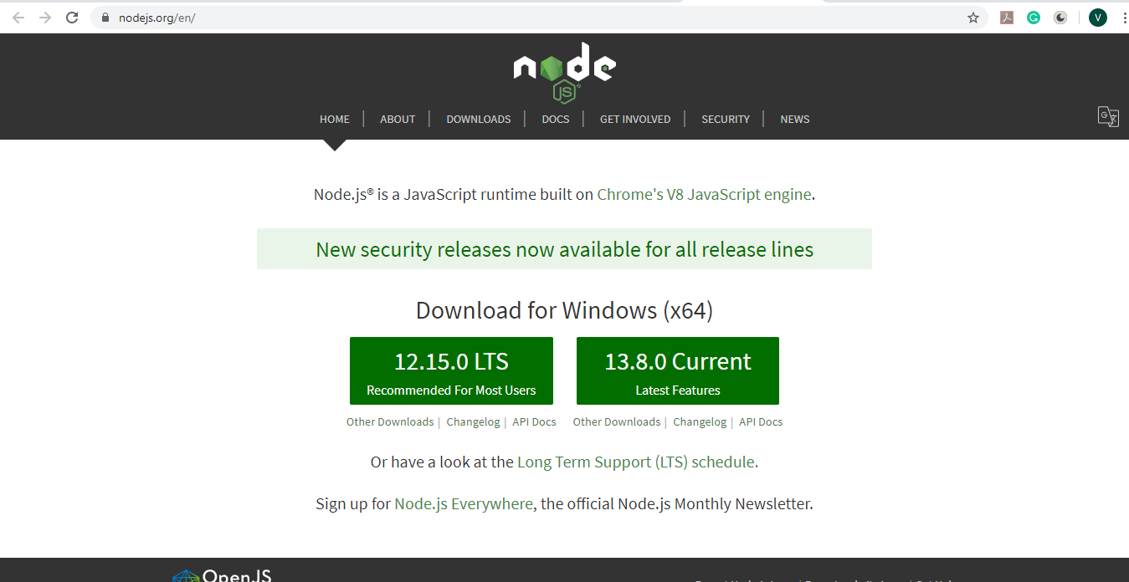Viewport: 1129px width, 582px height.
Task: Open API Docs under 12.15.0 LTS
Action: tap(534, 422)
